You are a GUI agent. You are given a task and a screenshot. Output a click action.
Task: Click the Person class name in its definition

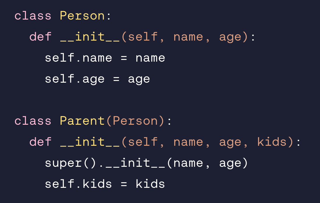click(82, 16)
